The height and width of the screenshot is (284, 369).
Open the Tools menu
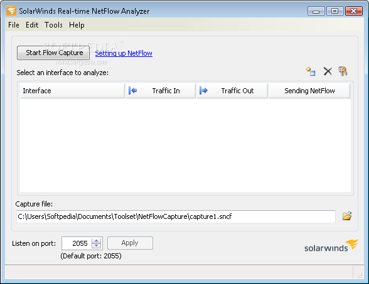pos(54,25)
